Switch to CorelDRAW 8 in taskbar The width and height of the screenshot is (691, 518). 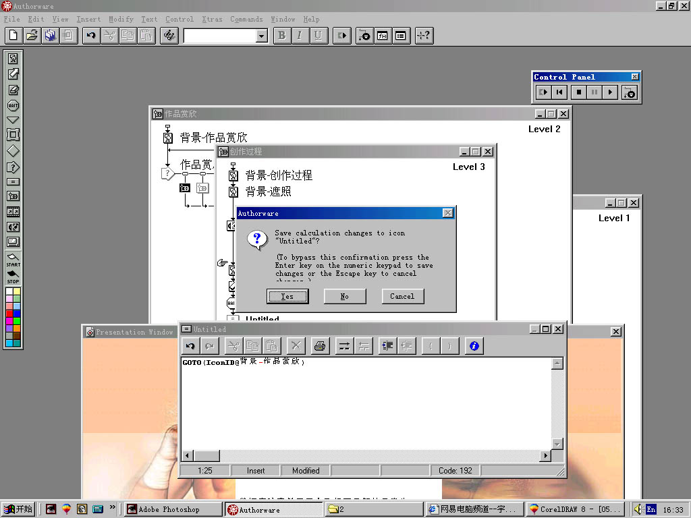coord(576,509)
